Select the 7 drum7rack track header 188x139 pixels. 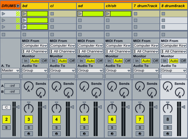point(146,6)
